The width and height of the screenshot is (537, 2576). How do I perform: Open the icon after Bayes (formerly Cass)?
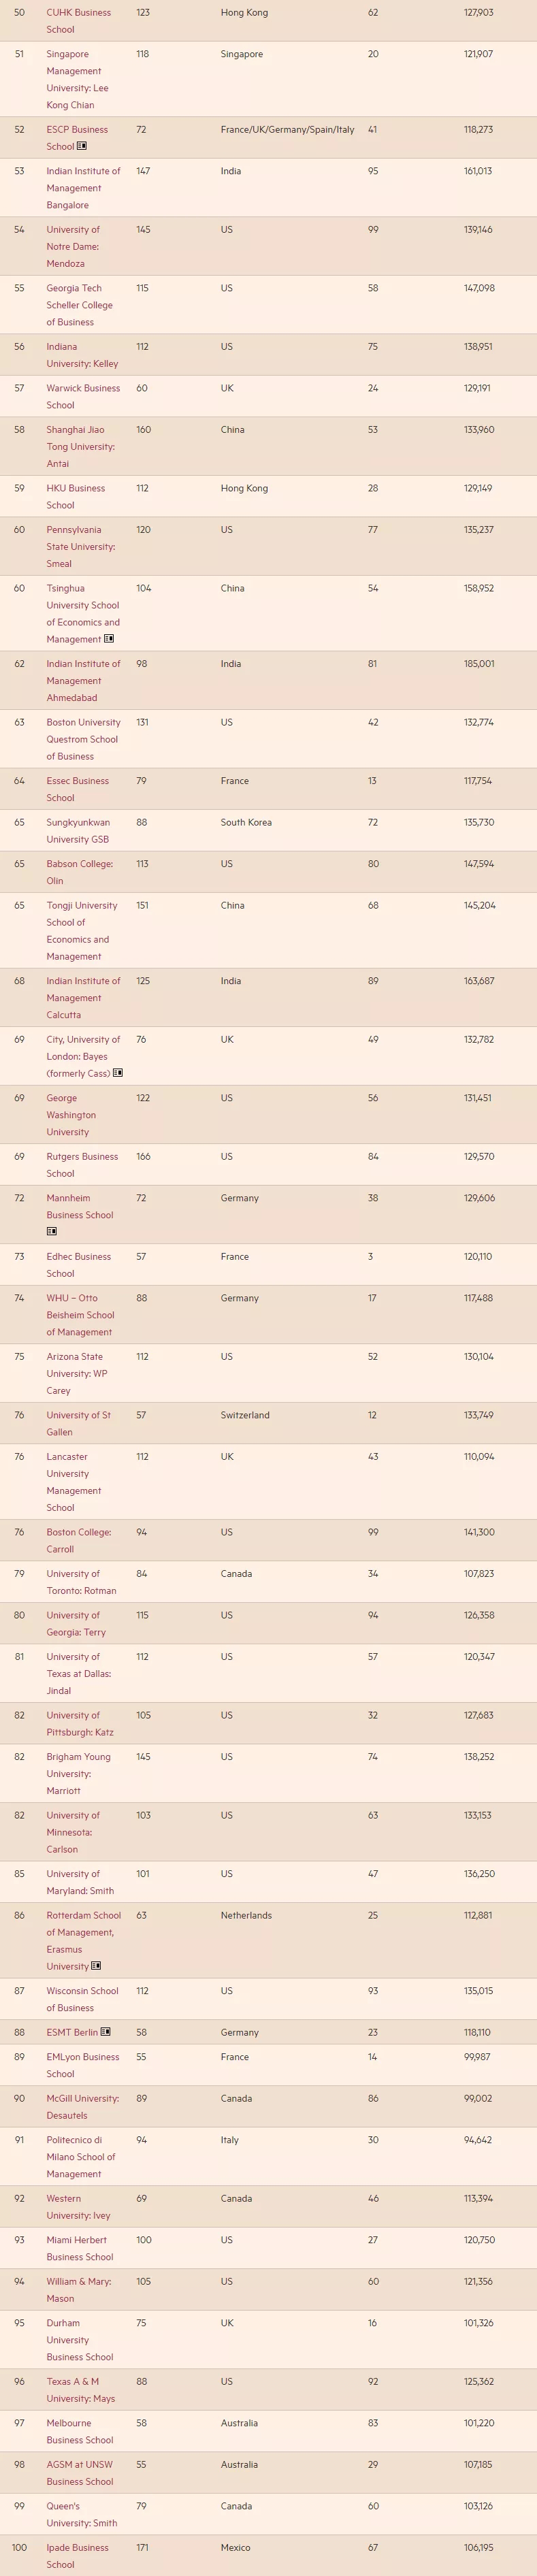click(x=118, y=1073)
